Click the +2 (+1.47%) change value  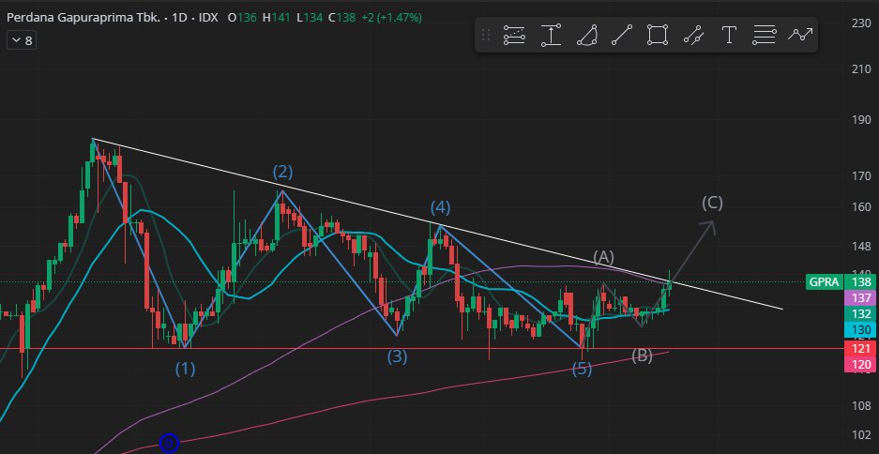(x=391, y=18)
